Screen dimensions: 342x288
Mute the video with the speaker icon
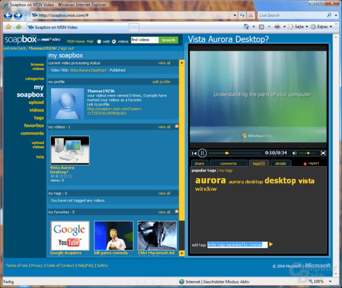click(295, 153)
